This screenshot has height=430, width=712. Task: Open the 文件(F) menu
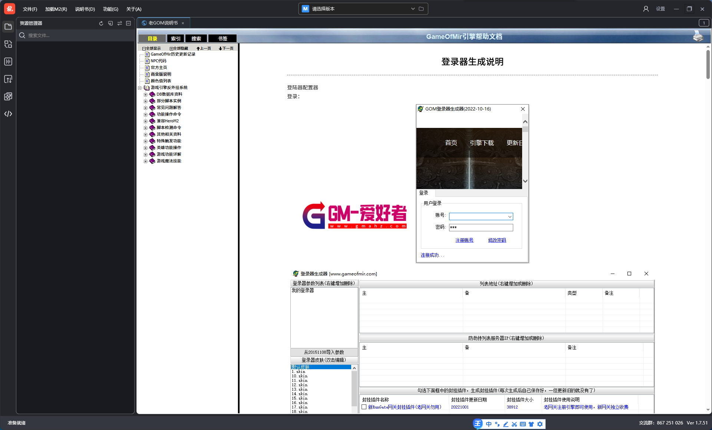(30, 9)
